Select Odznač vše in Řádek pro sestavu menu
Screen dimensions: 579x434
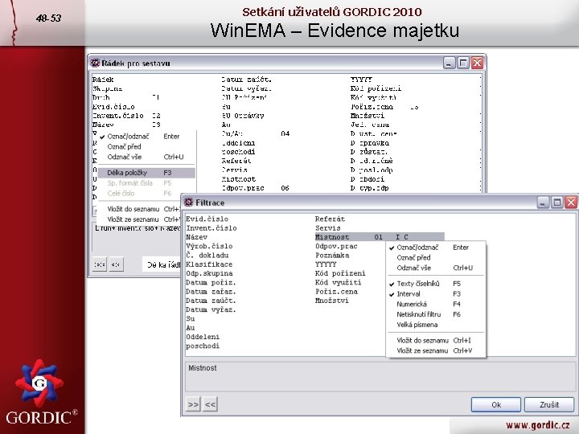tap(146, 157)
